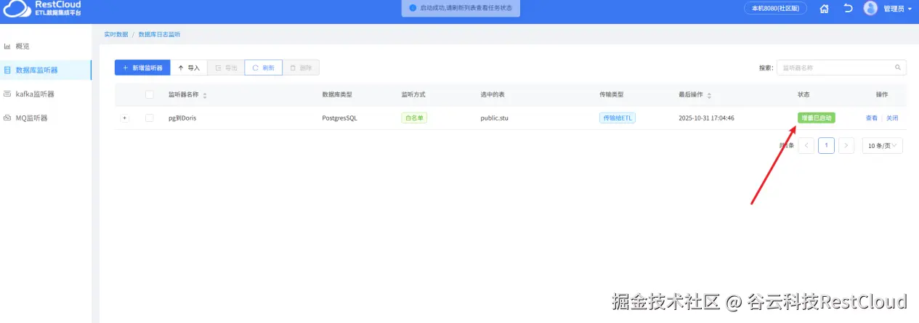The width and height of the screenshot is (919, 323).
Task: Click the 概览 chart icon
Action: 7,46
